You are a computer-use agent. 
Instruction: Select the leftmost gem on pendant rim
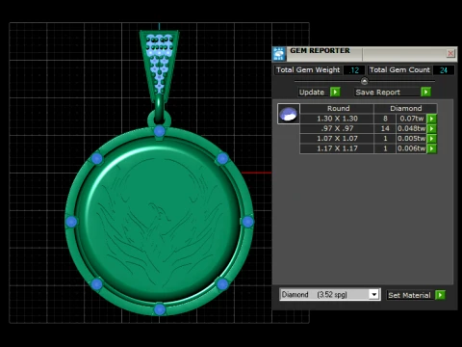(71, 222)
